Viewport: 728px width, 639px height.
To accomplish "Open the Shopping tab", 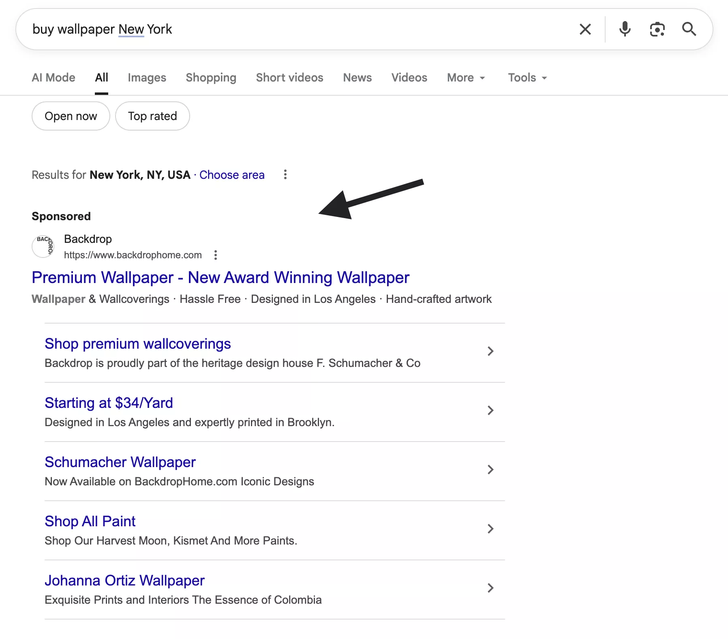I will click(211, 77).
